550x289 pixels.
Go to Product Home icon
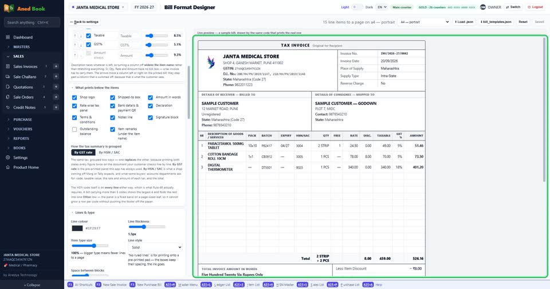7,167
